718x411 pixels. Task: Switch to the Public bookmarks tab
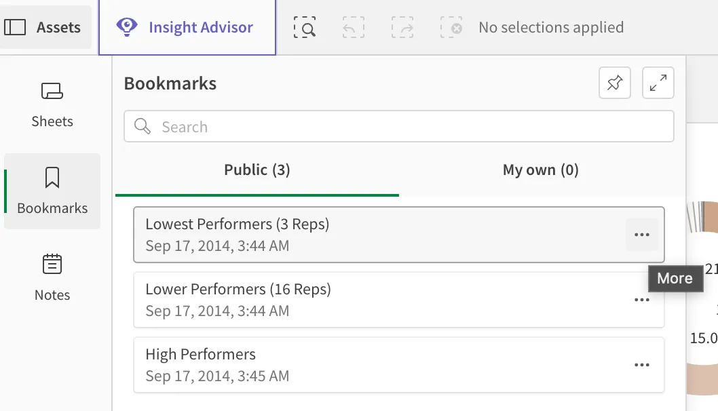pos(257,170)
